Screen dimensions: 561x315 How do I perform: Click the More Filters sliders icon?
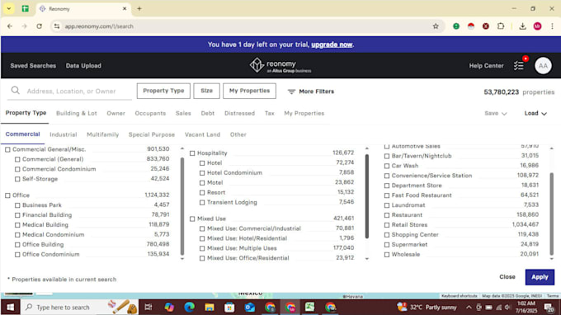coord(291,92)
